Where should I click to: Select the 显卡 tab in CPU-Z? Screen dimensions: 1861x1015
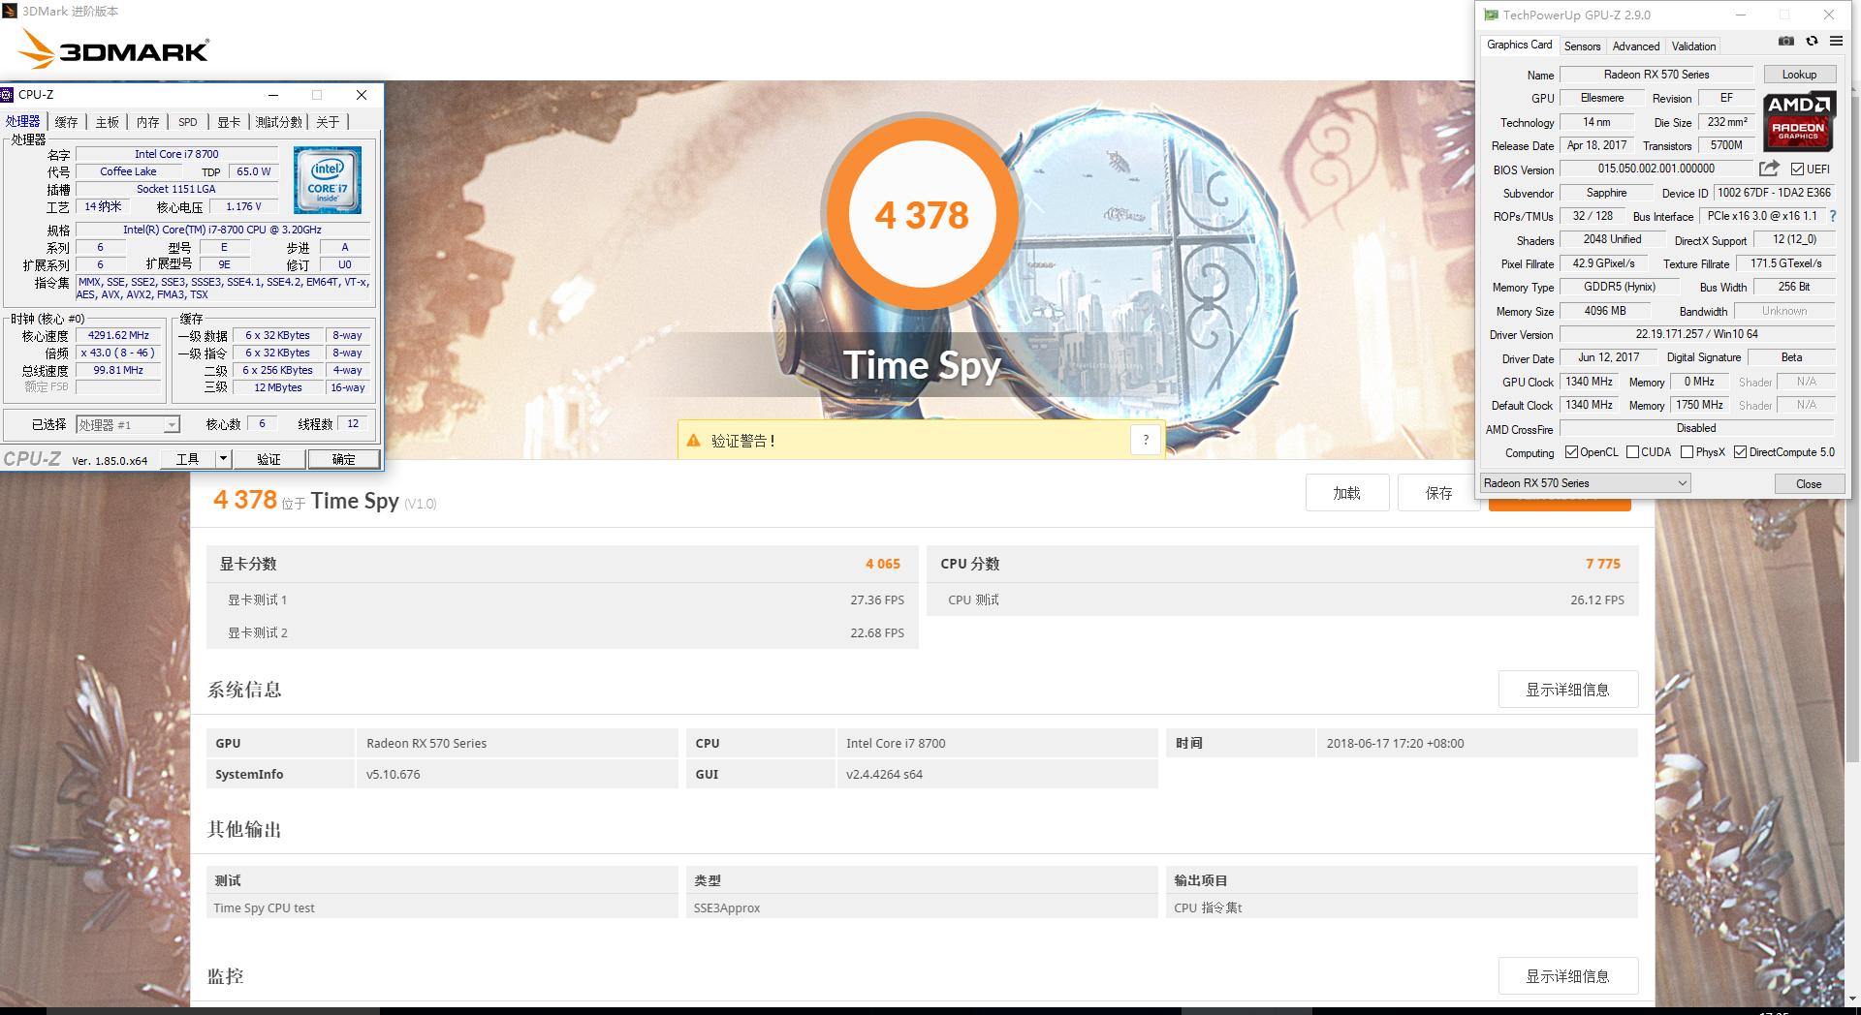pos(229,122)
